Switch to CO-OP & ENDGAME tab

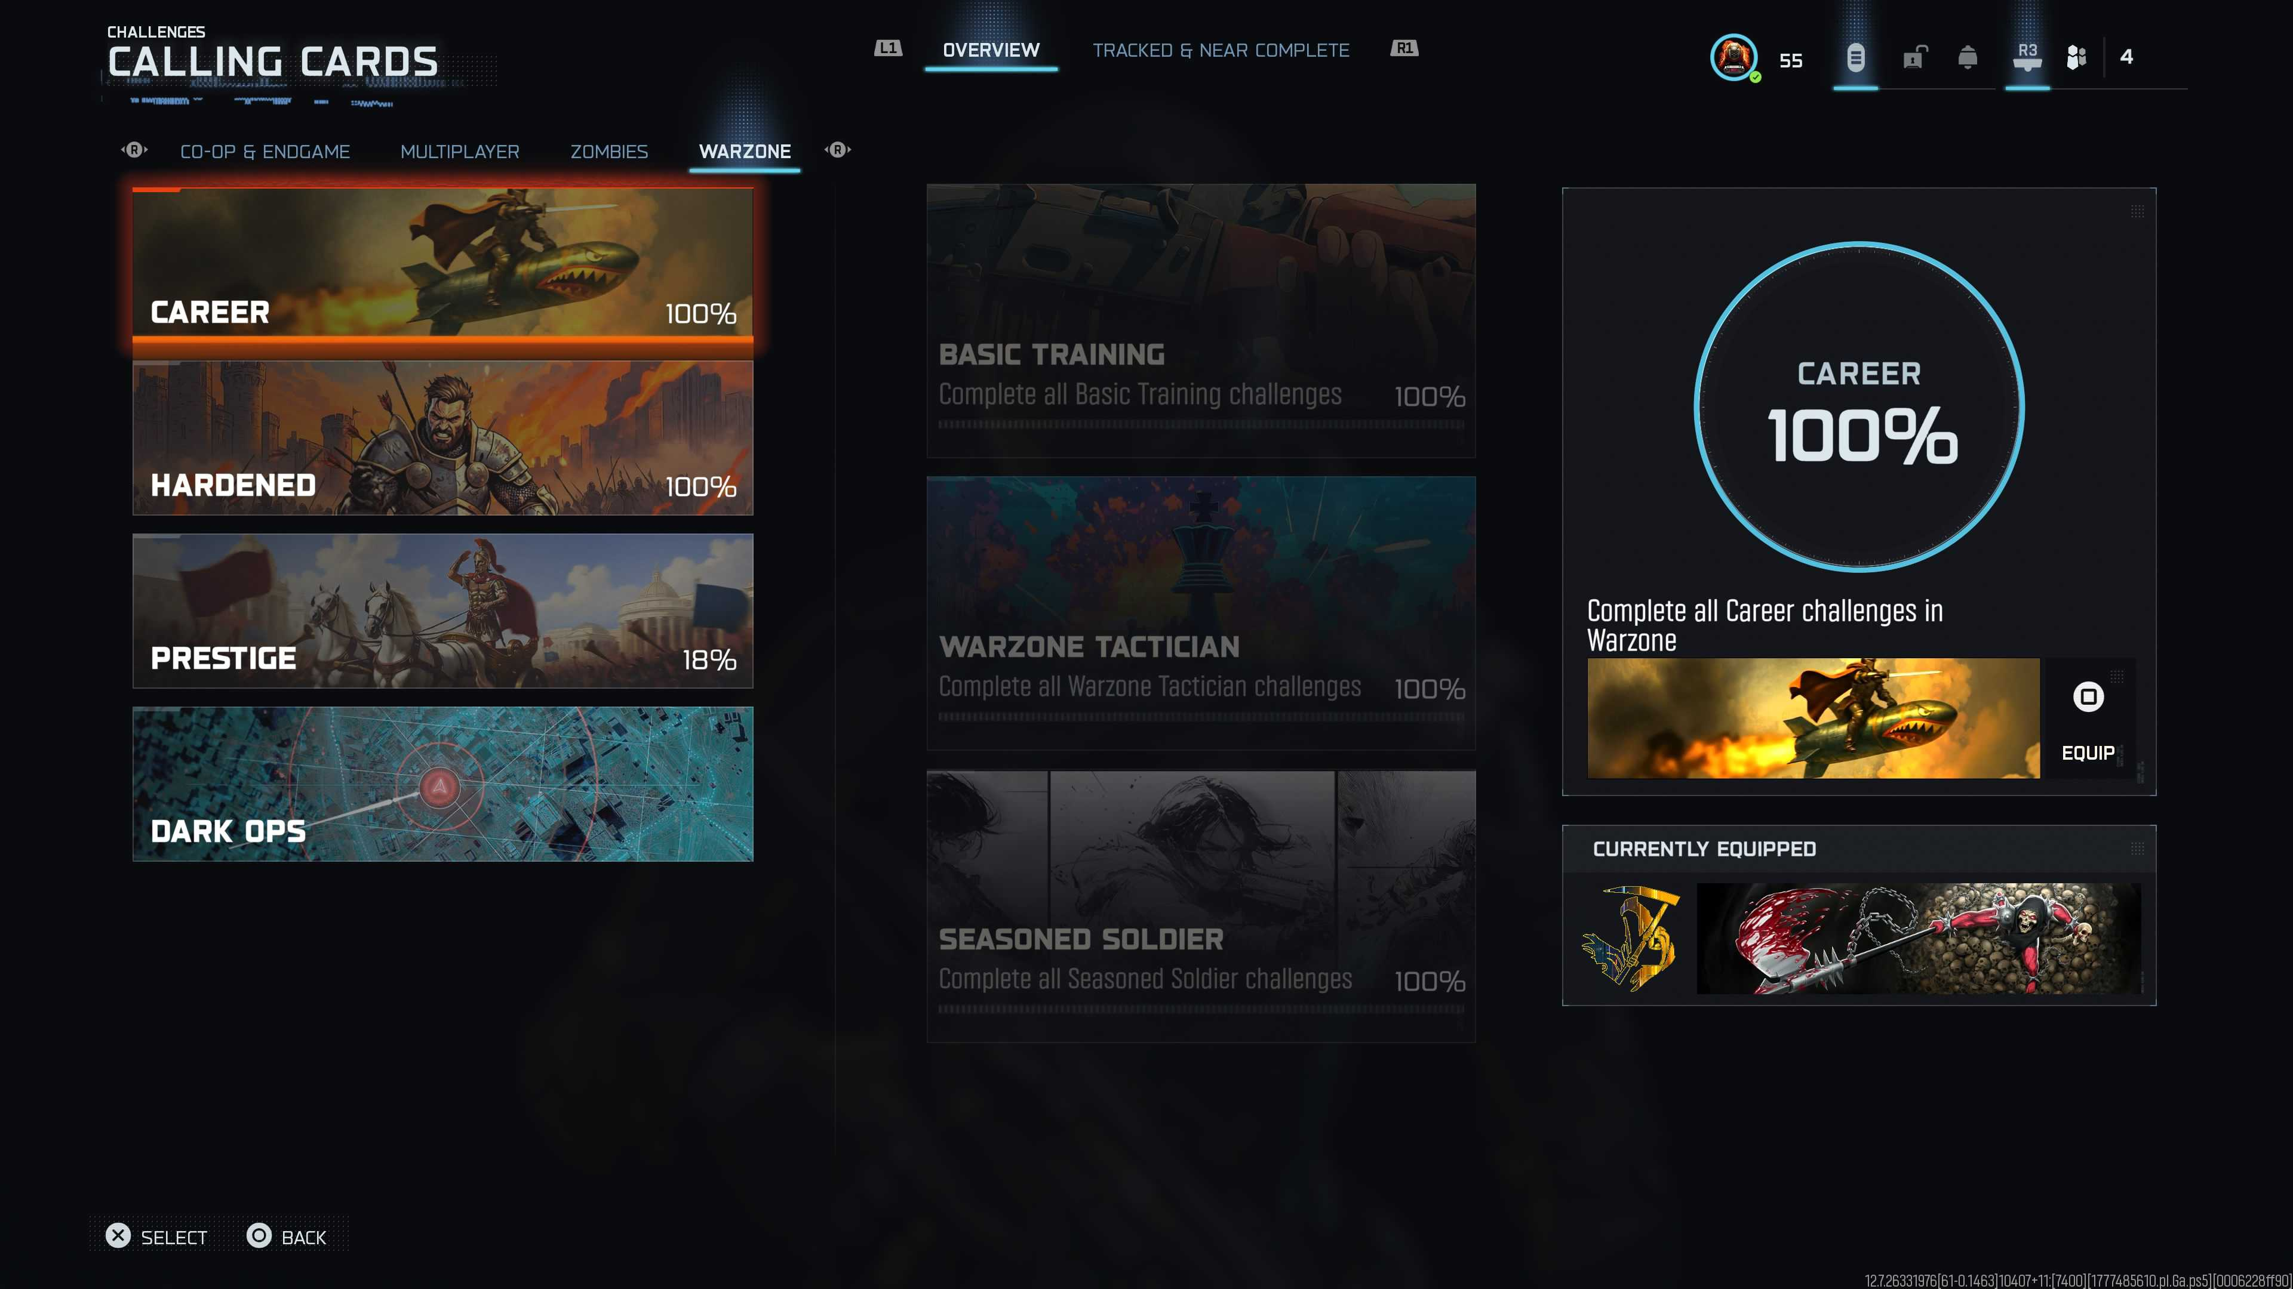pos(265,151)
